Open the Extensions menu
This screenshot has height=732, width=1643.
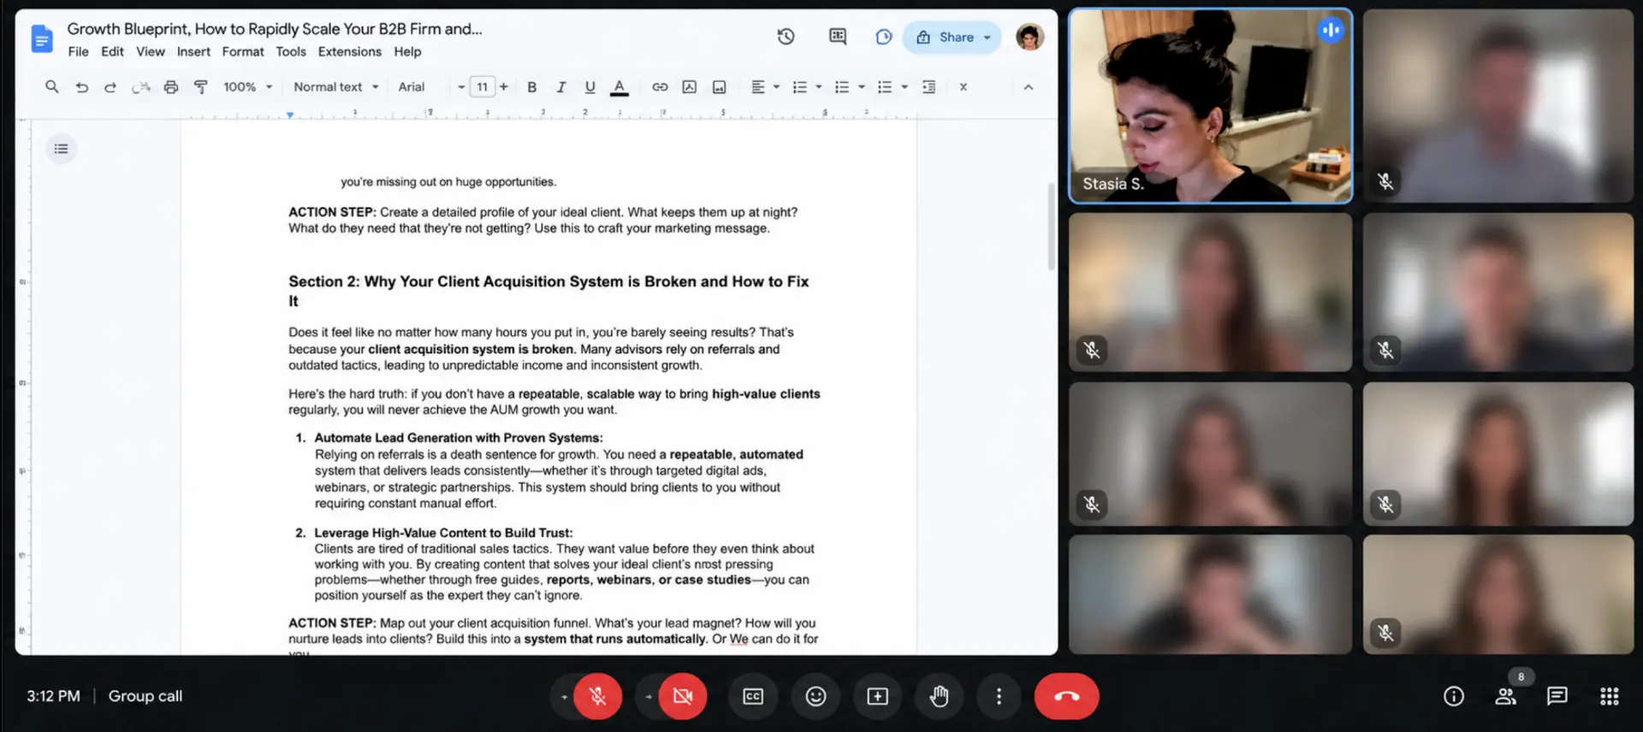[x=350, y=51]
